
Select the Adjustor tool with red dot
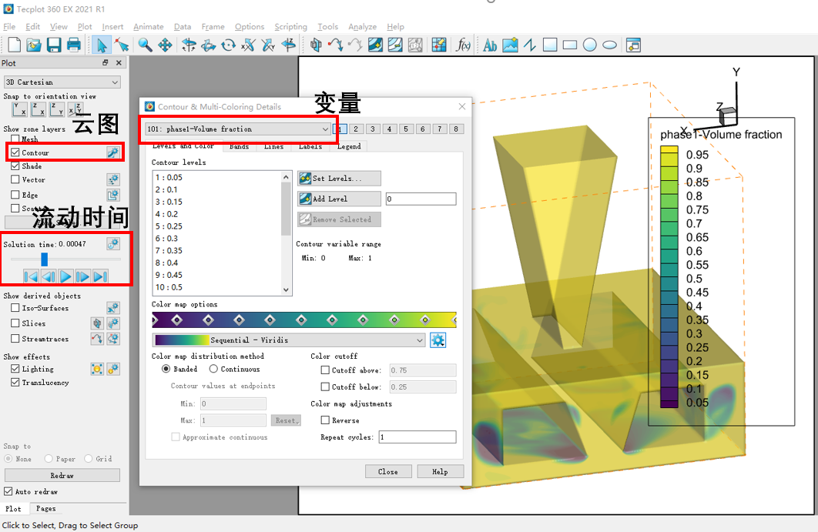122,45
